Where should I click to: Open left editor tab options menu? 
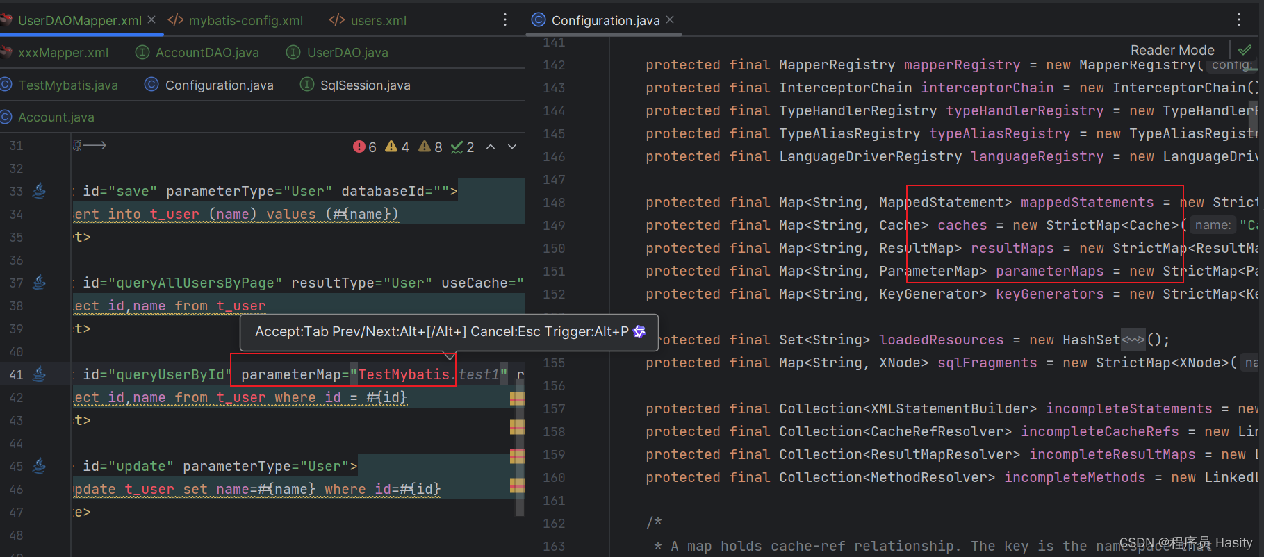[x=505, y=20]
